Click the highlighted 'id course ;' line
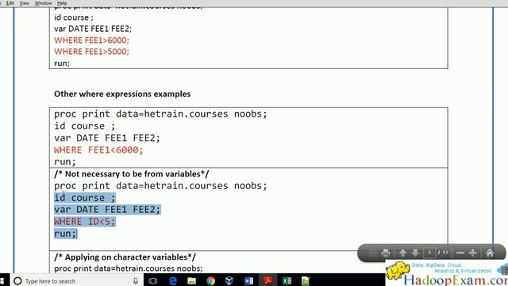Image resolution: width=508 pixels, height=286 pixels. point(85,198)
